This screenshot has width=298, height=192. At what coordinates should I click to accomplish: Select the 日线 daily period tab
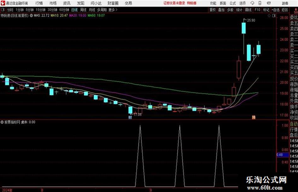pyautogui.click(x=74, y=10)
